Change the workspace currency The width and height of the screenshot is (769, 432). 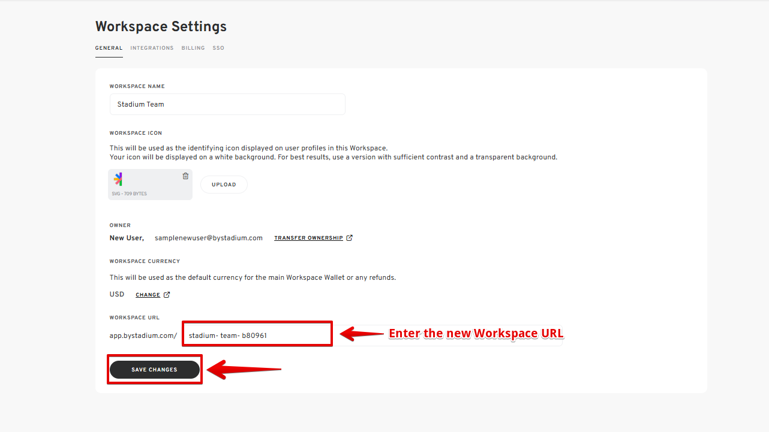[x=148, y=295]
